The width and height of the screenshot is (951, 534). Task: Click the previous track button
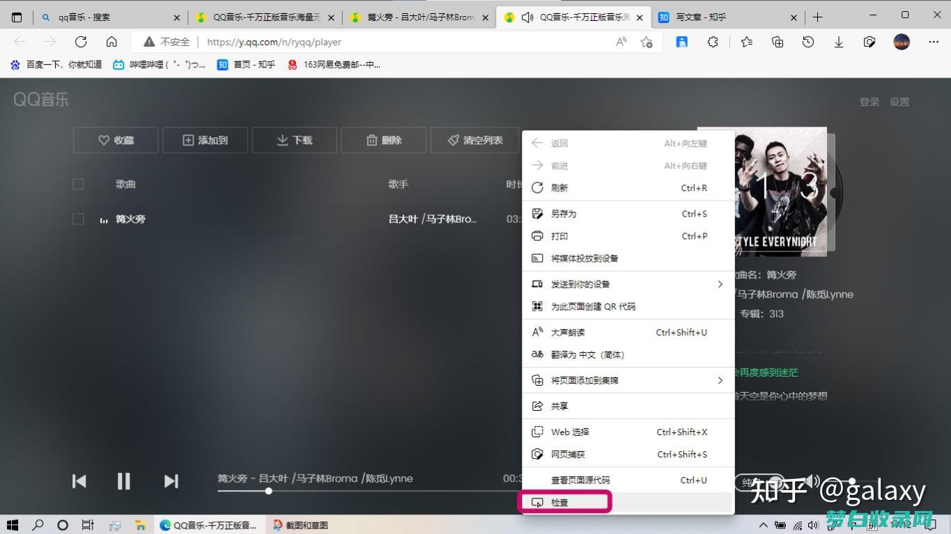(79, 481)
